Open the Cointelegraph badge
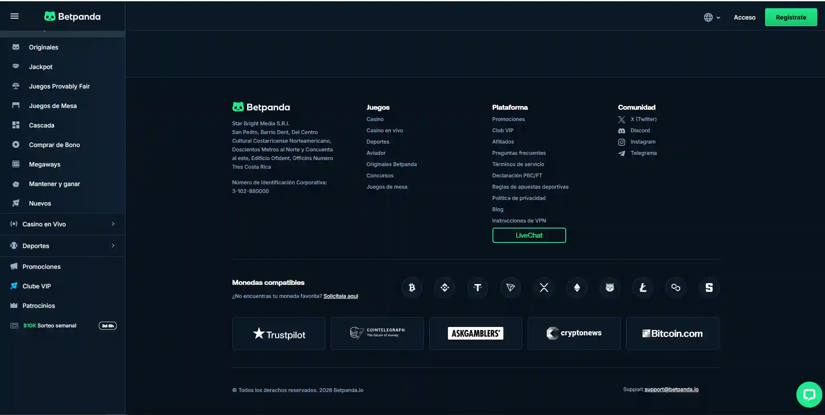825x415 pixels. click(x=377, y=333)
